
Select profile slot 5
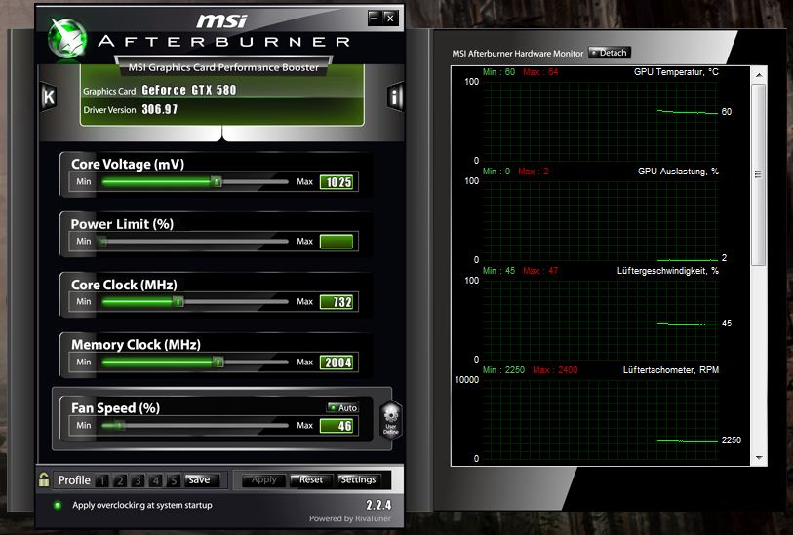pos(173,479)
